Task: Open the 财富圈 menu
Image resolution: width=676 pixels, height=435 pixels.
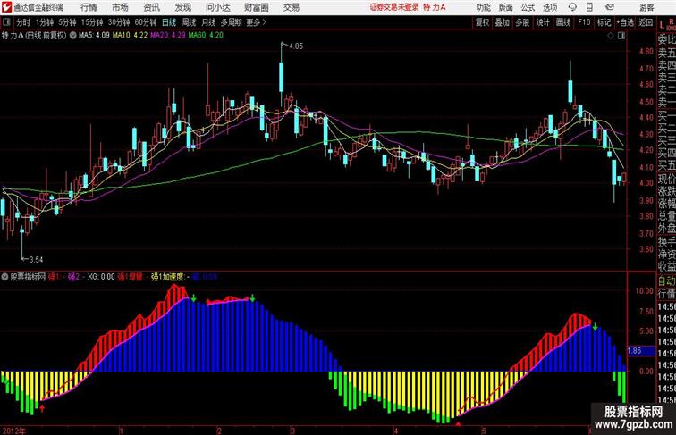Action: click(256, 7)
